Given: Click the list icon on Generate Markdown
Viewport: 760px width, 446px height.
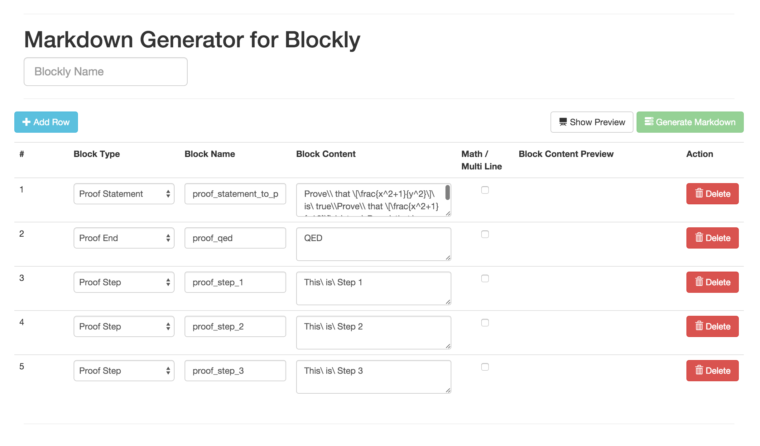Looking at the screenshot, I should [649, 121].
